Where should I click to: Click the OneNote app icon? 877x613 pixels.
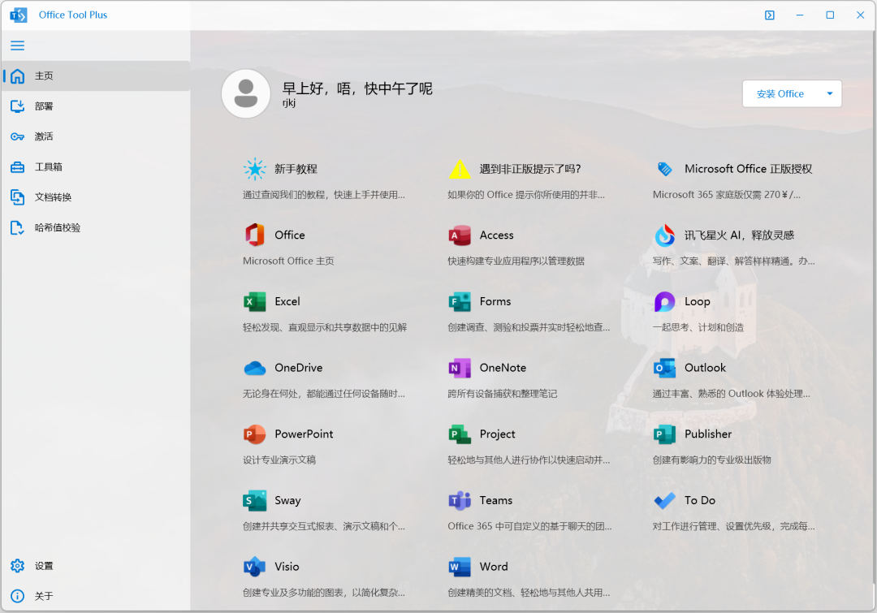tap(460, 368)
